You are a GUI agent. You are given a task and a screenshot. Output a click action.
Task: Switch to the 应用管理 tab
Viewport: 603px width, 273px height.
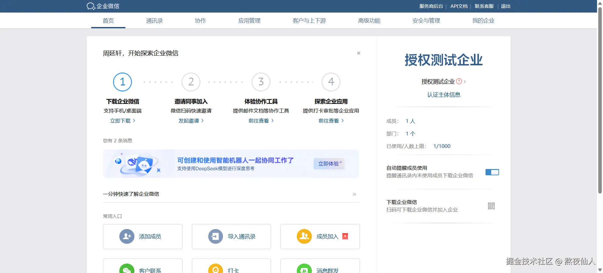pos(249,21)
